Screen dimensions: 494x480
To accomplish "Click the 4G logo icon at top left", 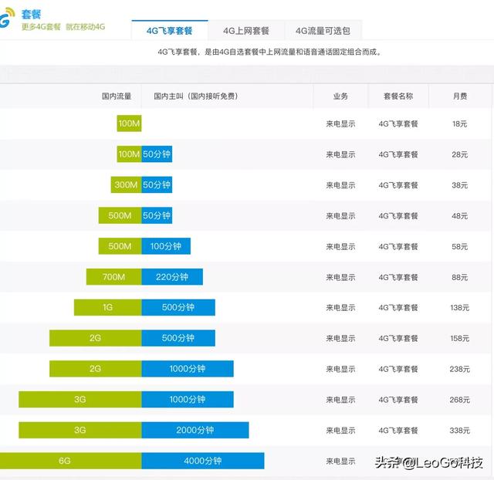I will point(7,18).
